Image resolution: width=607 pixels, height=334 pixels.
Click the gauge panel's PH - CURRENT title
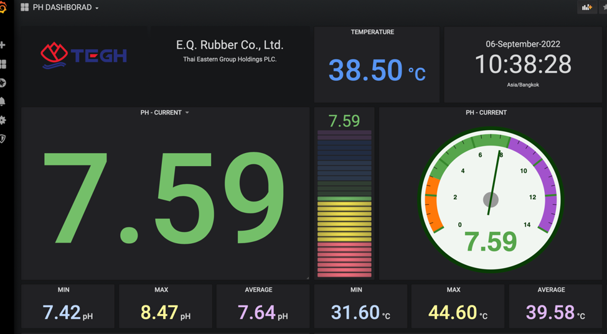486,113
